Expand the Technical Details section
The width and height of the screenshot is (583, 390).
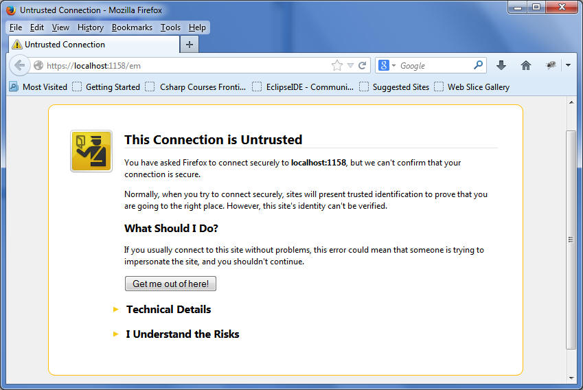[168, 310]
